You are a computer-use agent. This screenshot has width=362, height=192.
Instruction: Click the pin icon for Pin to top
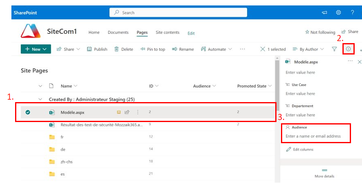pos(143,49)
